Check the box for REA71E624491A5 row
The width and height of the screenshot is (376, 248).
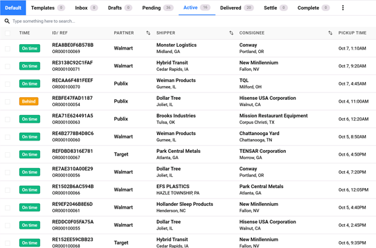point(8,119)
